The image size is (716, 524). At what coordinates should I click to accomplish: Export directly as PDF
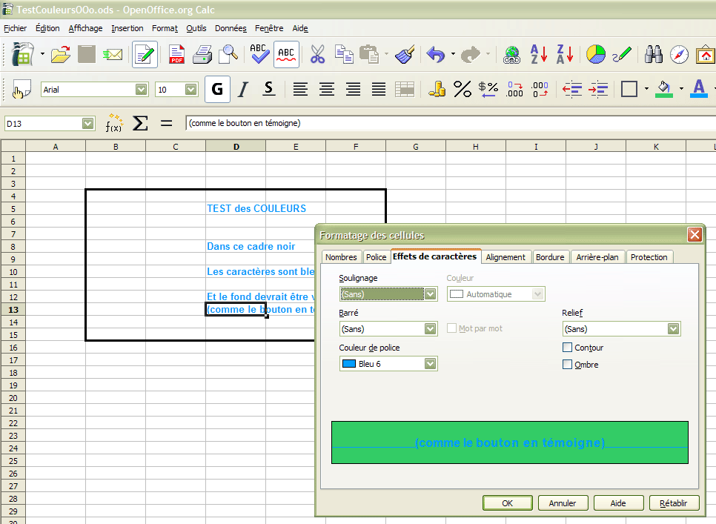(176, 55)
